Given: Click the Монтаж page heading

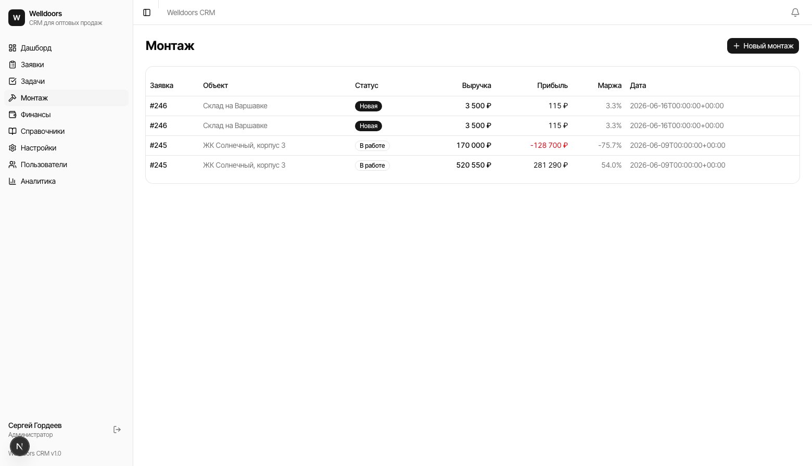Looking at the screenshot, I should click(170, 46).
